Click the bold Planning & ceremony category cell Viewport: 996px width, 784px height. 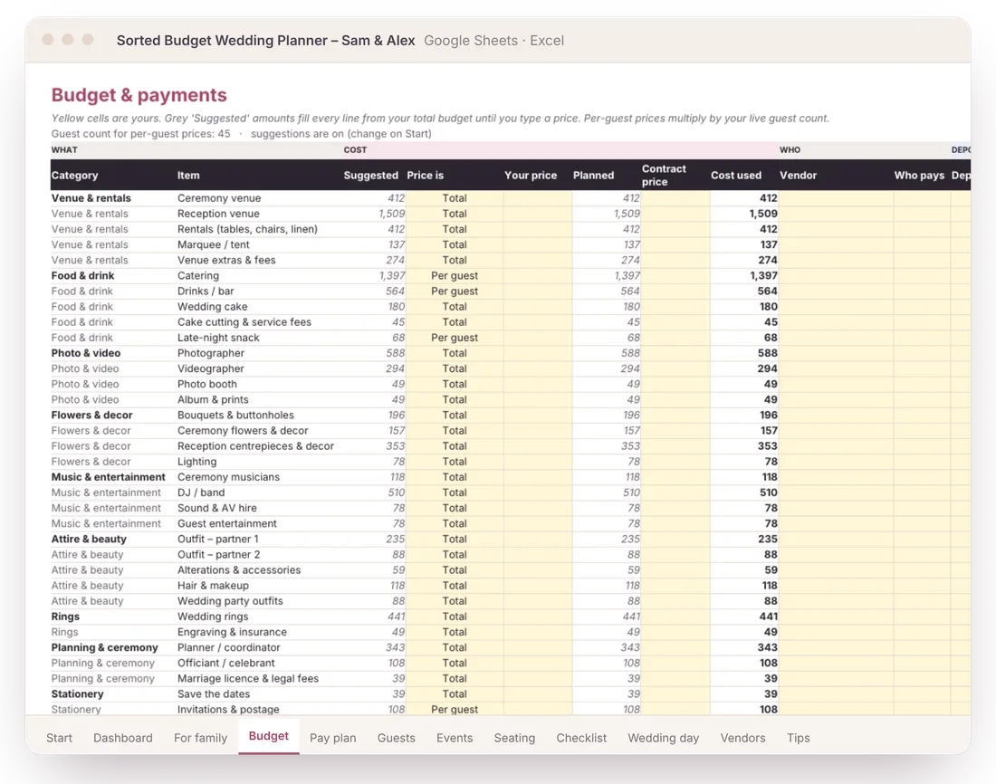105,647
